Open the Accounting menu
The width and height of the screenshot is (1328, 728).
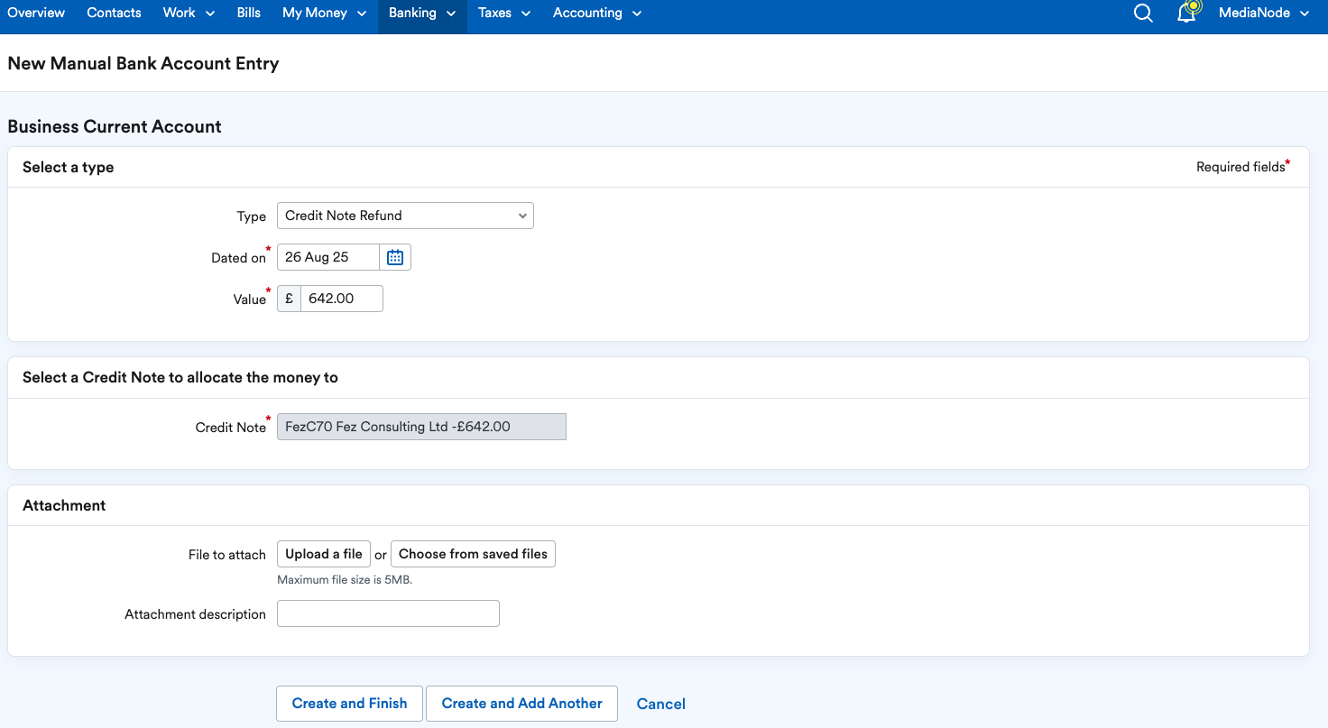tap(597, 13)
